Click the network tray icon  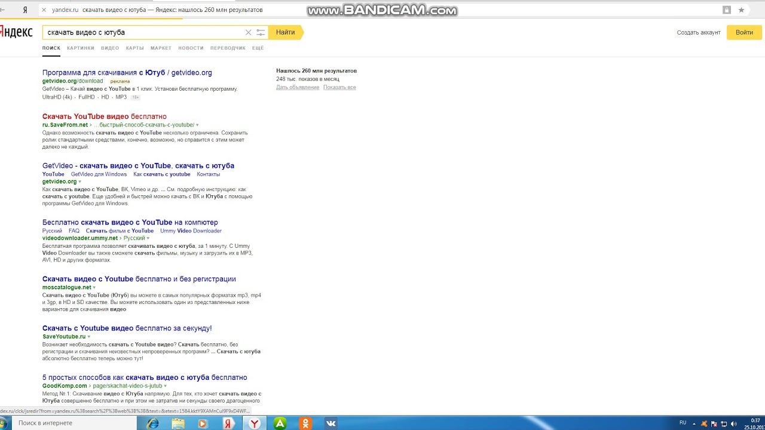(x=724, y=423)
